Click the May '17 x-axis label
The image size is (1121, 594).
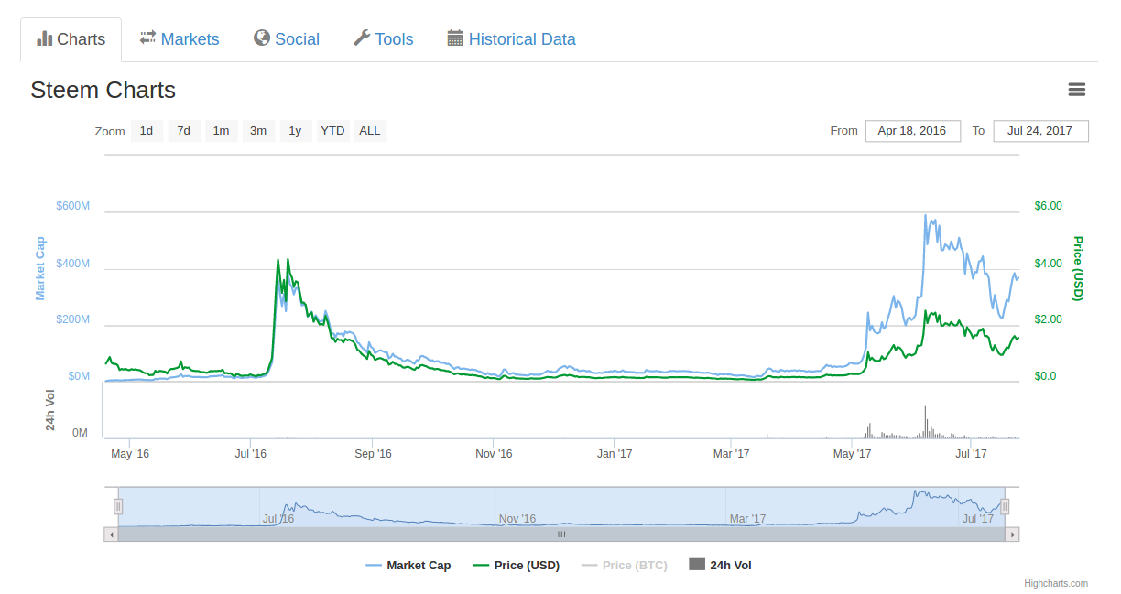pos(852,453)
